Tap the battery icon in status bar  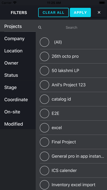(102, 3)
